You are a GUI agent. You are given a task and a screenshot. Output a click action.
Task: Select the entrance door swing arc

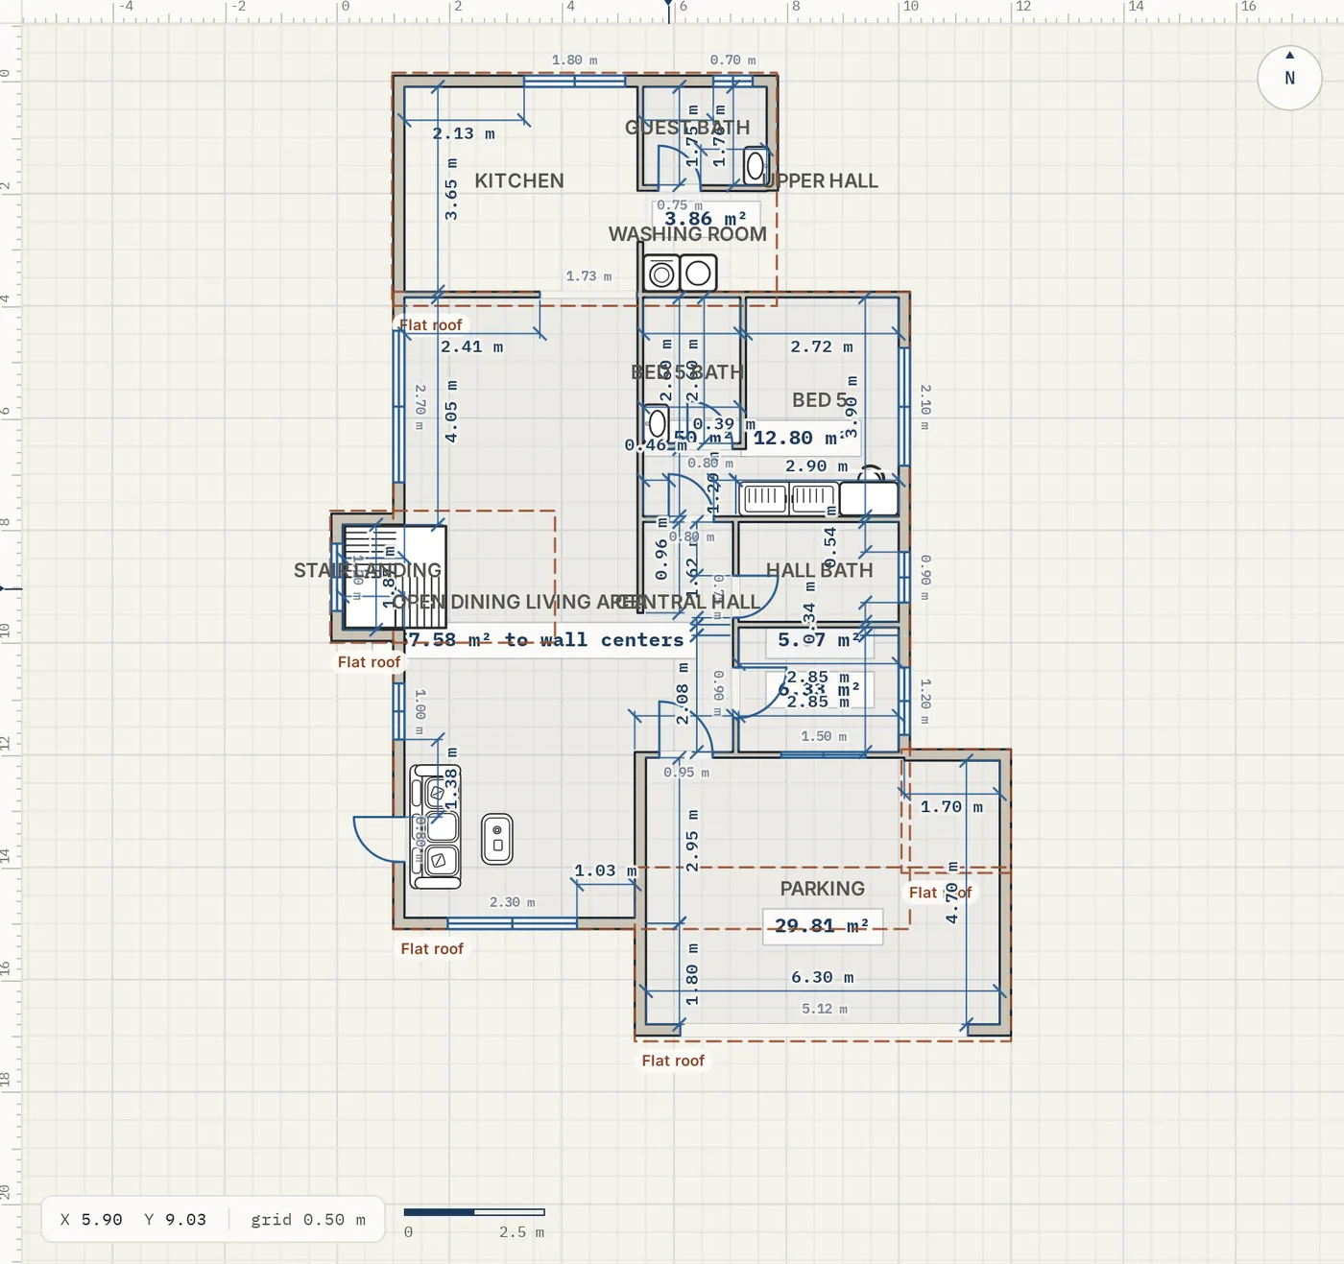[378, 839]
